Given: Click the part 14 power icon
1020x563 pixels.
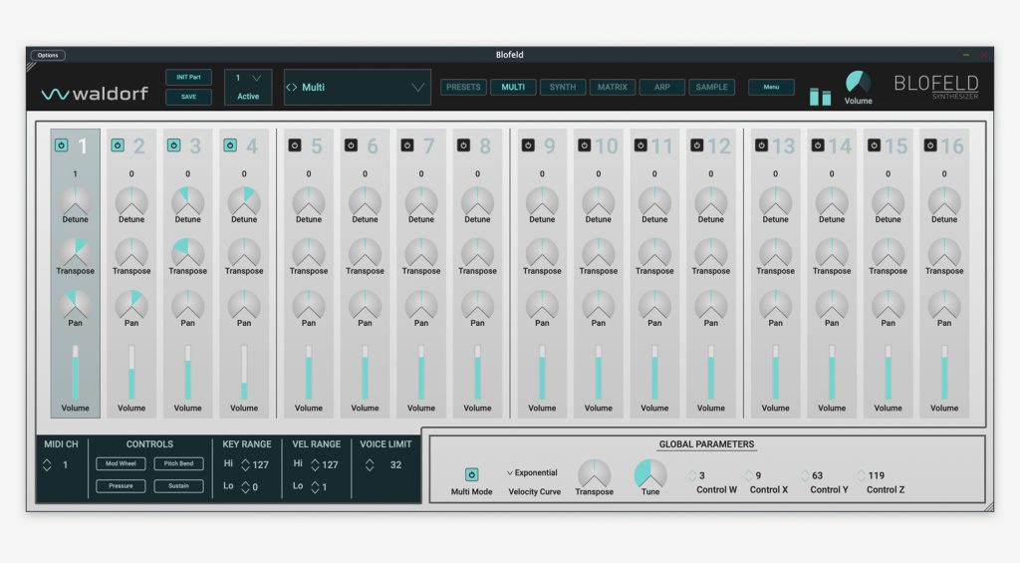Looking at the screenshot, I should [818, 145].
